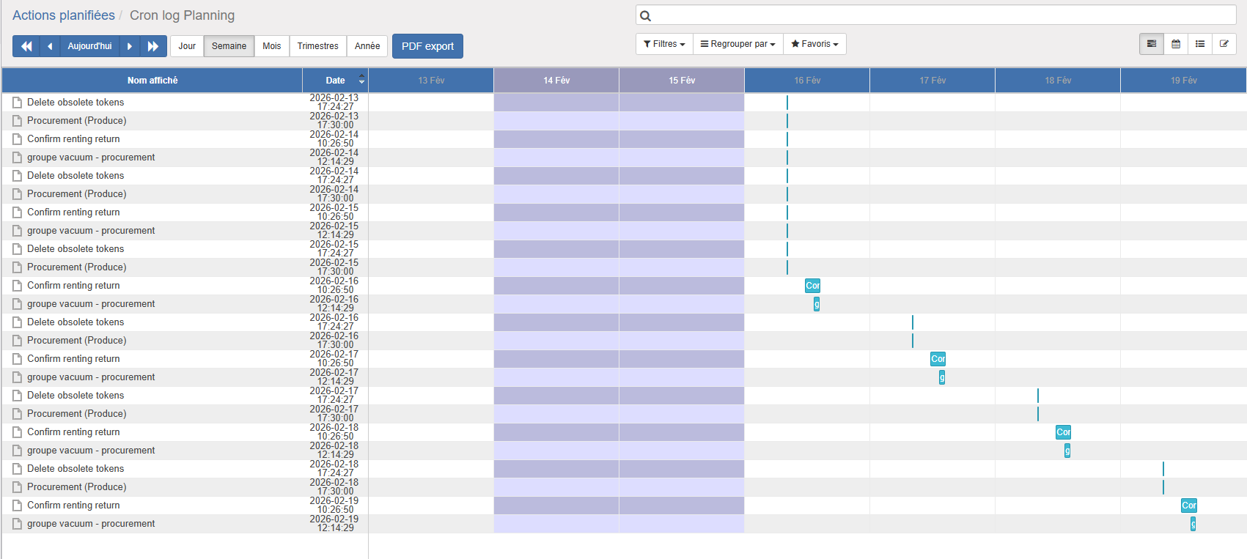Image resolution: width=1247 pixels, height=559 pixels.
Task: Switch to calendar view icon
Action: click(1176, 44)
